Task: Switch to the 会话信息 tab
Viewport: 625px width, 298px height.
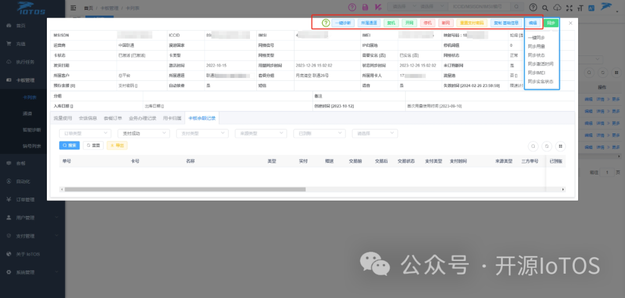Action: click(88, 118)
